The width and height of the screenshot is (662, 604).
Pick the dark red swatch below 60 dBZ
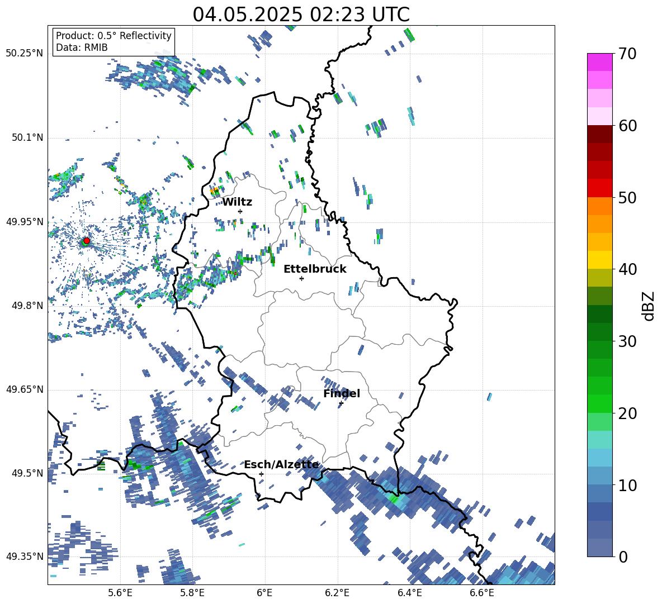point(599,134)
